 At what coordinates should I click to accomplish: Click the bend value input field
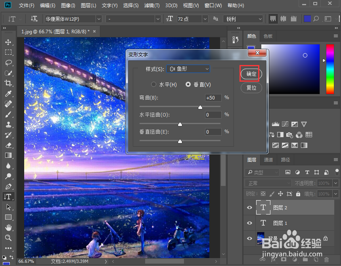click(x=213, y=98)
